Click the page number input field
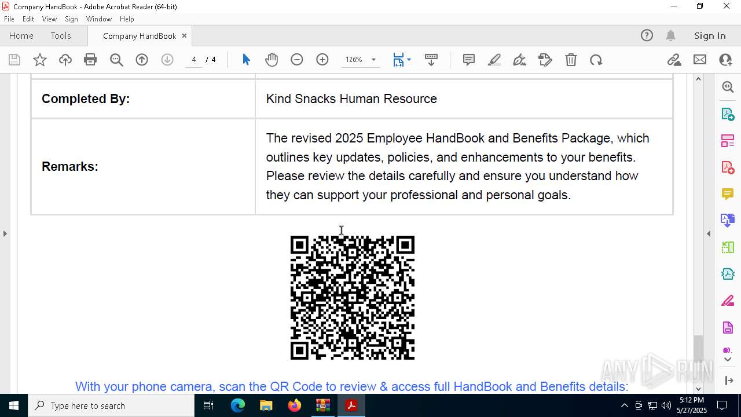Viewport: 741px width, 417px height. pos(194,60)
